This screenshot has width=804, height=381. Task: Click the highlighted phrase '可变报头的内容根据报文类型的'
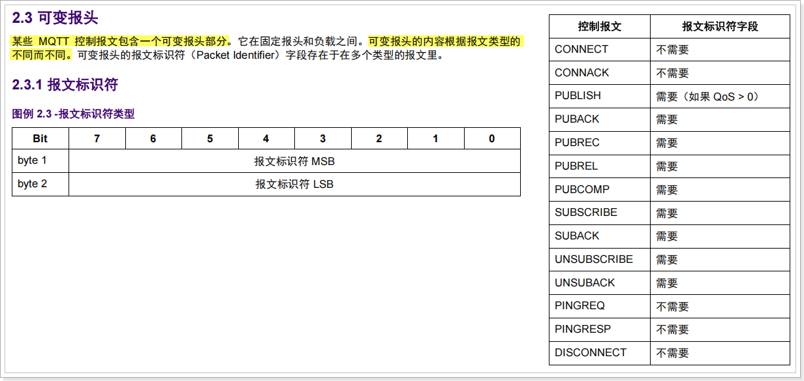pos(444,42)
